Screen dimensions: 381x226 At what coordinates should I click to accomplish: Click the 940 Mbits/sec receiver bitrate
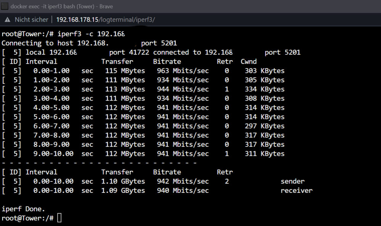183,191
